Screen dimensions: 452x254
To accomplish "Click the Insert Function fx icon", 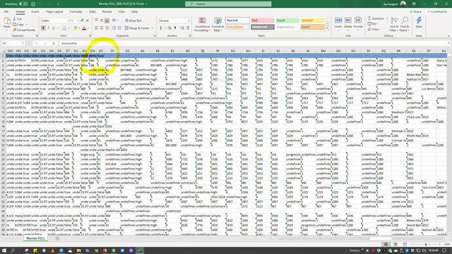I will point(53,43).
